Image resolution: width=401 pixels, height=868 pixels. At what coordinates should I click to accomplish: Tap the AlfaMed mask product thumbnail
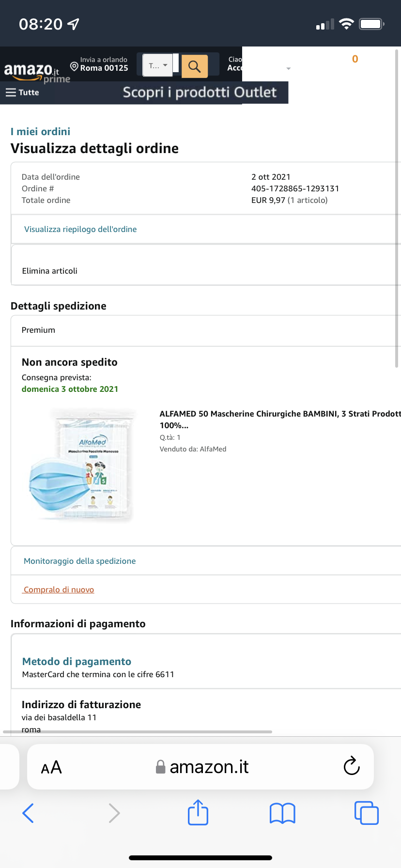tap(81, 465)
